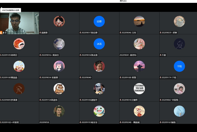Click the muted mic icon next to 20209046 汪伟
The height and width of the screenshot is (132, 197).
[120, 33]
